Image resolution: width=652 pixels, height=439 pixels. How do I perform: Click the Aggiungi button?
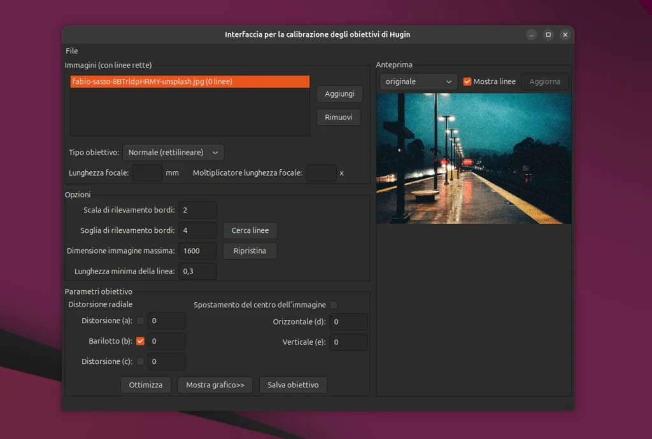coord(339,94)
